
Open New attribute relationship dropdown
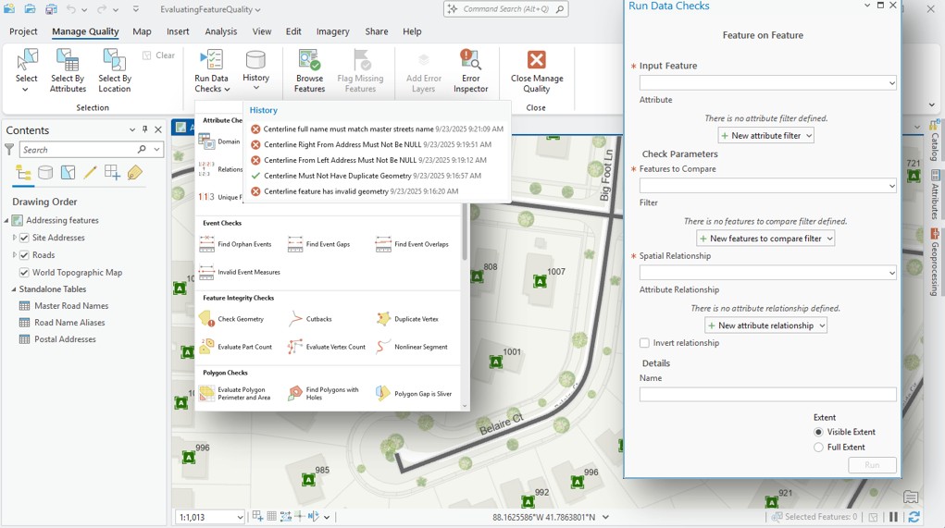(765, 325)
